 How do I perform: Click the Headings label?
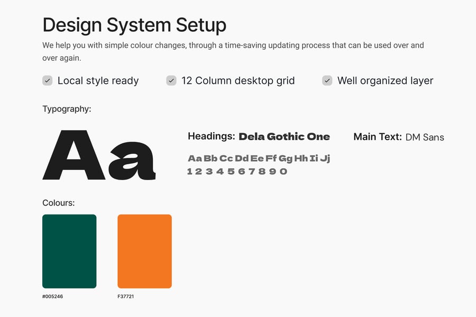[x=211, y=136]
